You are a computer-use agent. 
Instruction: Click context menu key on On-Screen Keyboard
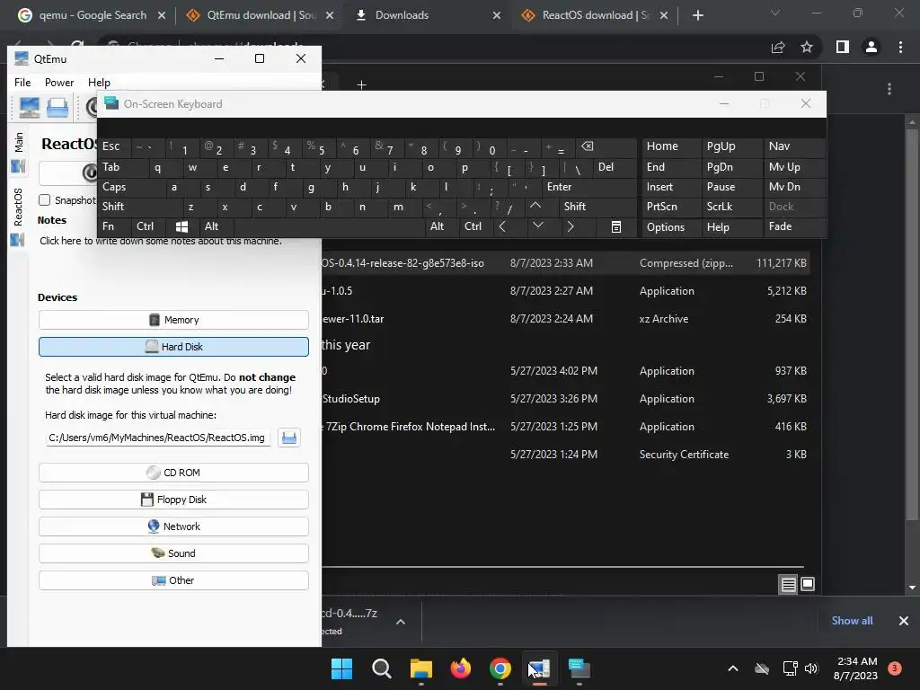point(616,226)
